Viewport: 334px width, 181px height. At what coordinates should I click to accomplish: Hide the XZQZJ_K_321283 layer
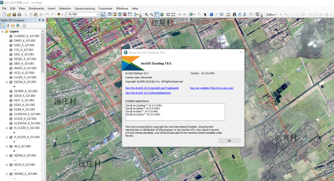pos(11,59)
